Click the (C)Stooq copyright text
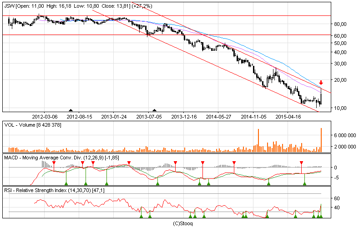Image resolution: width=364 pixels, height=227 pixels. 183,223
